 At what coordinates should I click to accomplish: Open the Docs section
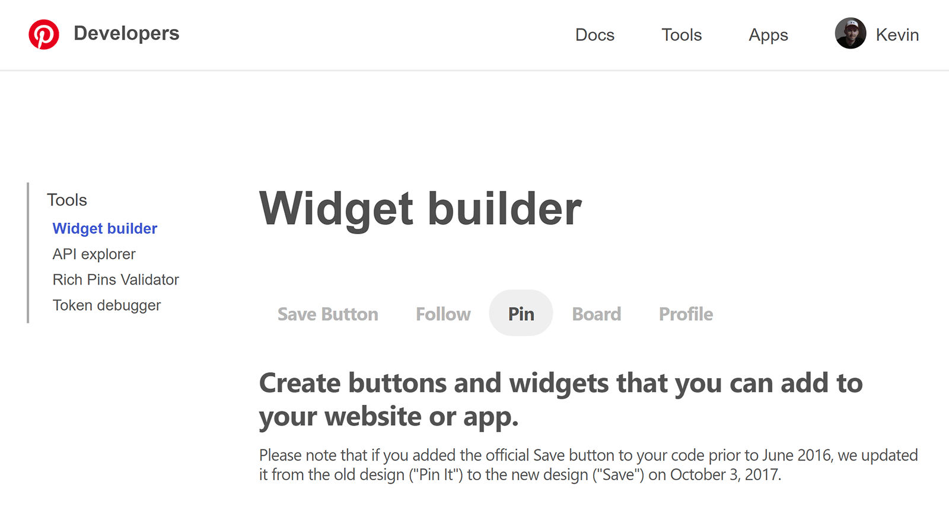[595, 35]
